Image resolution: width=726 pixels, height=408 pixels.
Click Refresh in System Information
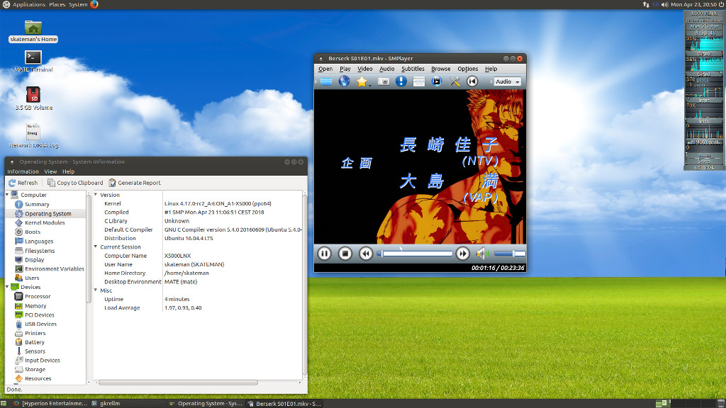23,183
